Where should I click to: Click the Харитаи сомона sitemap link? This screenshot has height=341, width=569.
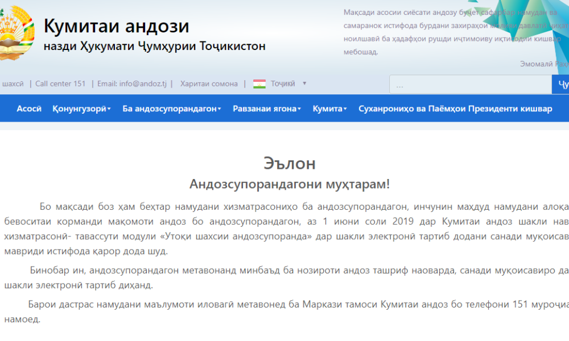coord(209,84)
